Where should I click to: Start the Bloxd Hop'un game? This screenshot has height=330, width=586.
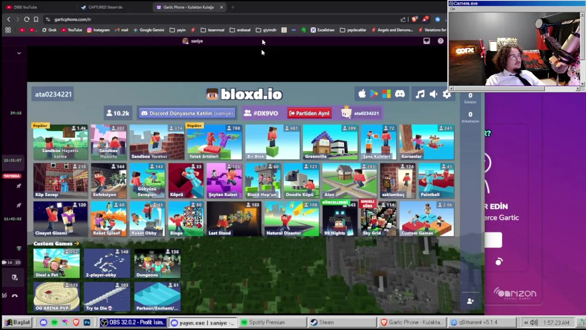262,180
